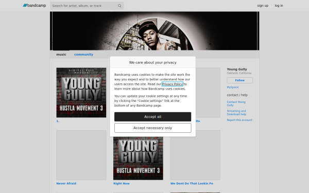The height and width of the screenshot is (193, 309).
Task: Open Streaming and Download help
Action: click(x=236, y=113)
